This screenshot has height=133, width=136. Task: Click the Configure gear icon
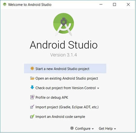tap(72, 128)
